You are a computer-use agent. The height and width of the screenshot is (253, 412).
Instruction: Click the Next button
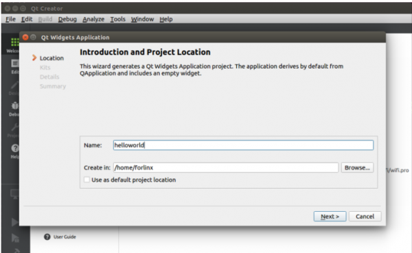330,217
